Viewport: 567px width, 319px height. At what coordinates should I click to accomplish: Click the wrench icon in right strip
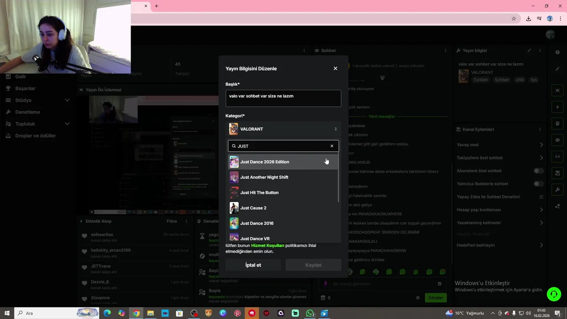pos(557,190)
